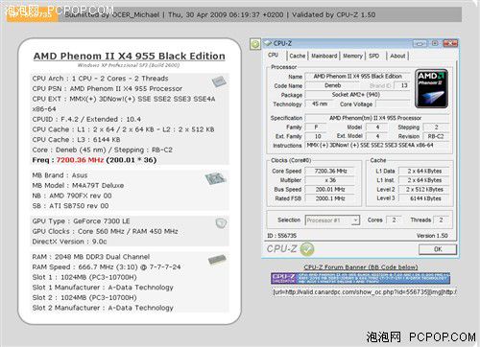Click the RAM module icon beside RAM row
Viewport: 480px width, 347px height.
(217, 260)
